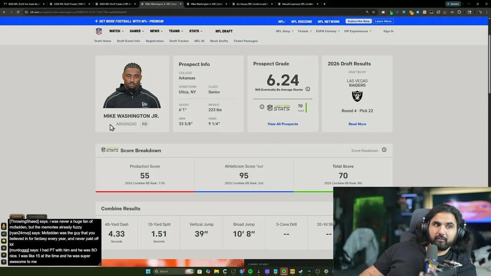Screen dimensions: 491x276
Task: Open VIP Experiences external link
Action: (358, 31)
